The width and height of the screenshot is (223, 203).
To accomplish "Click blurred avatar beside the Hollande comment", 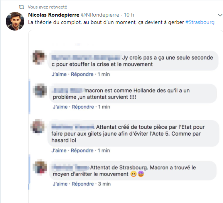I will (x=40, y=90).
